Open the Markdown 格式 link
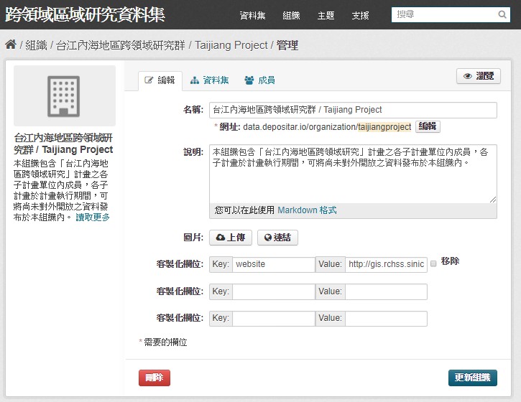 point(307,210)
